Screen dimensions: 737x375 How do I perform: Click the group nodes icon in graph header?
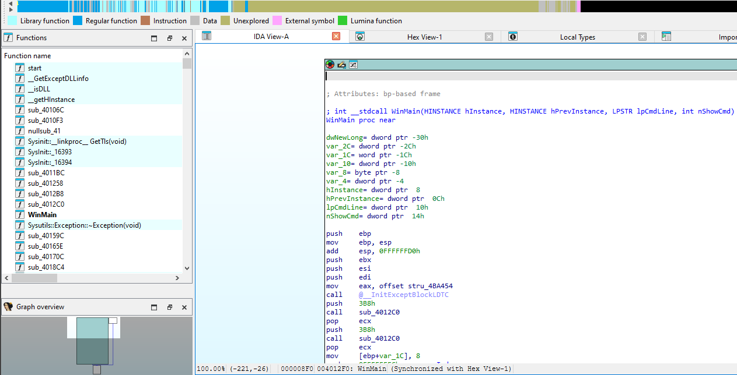point(352,65)
